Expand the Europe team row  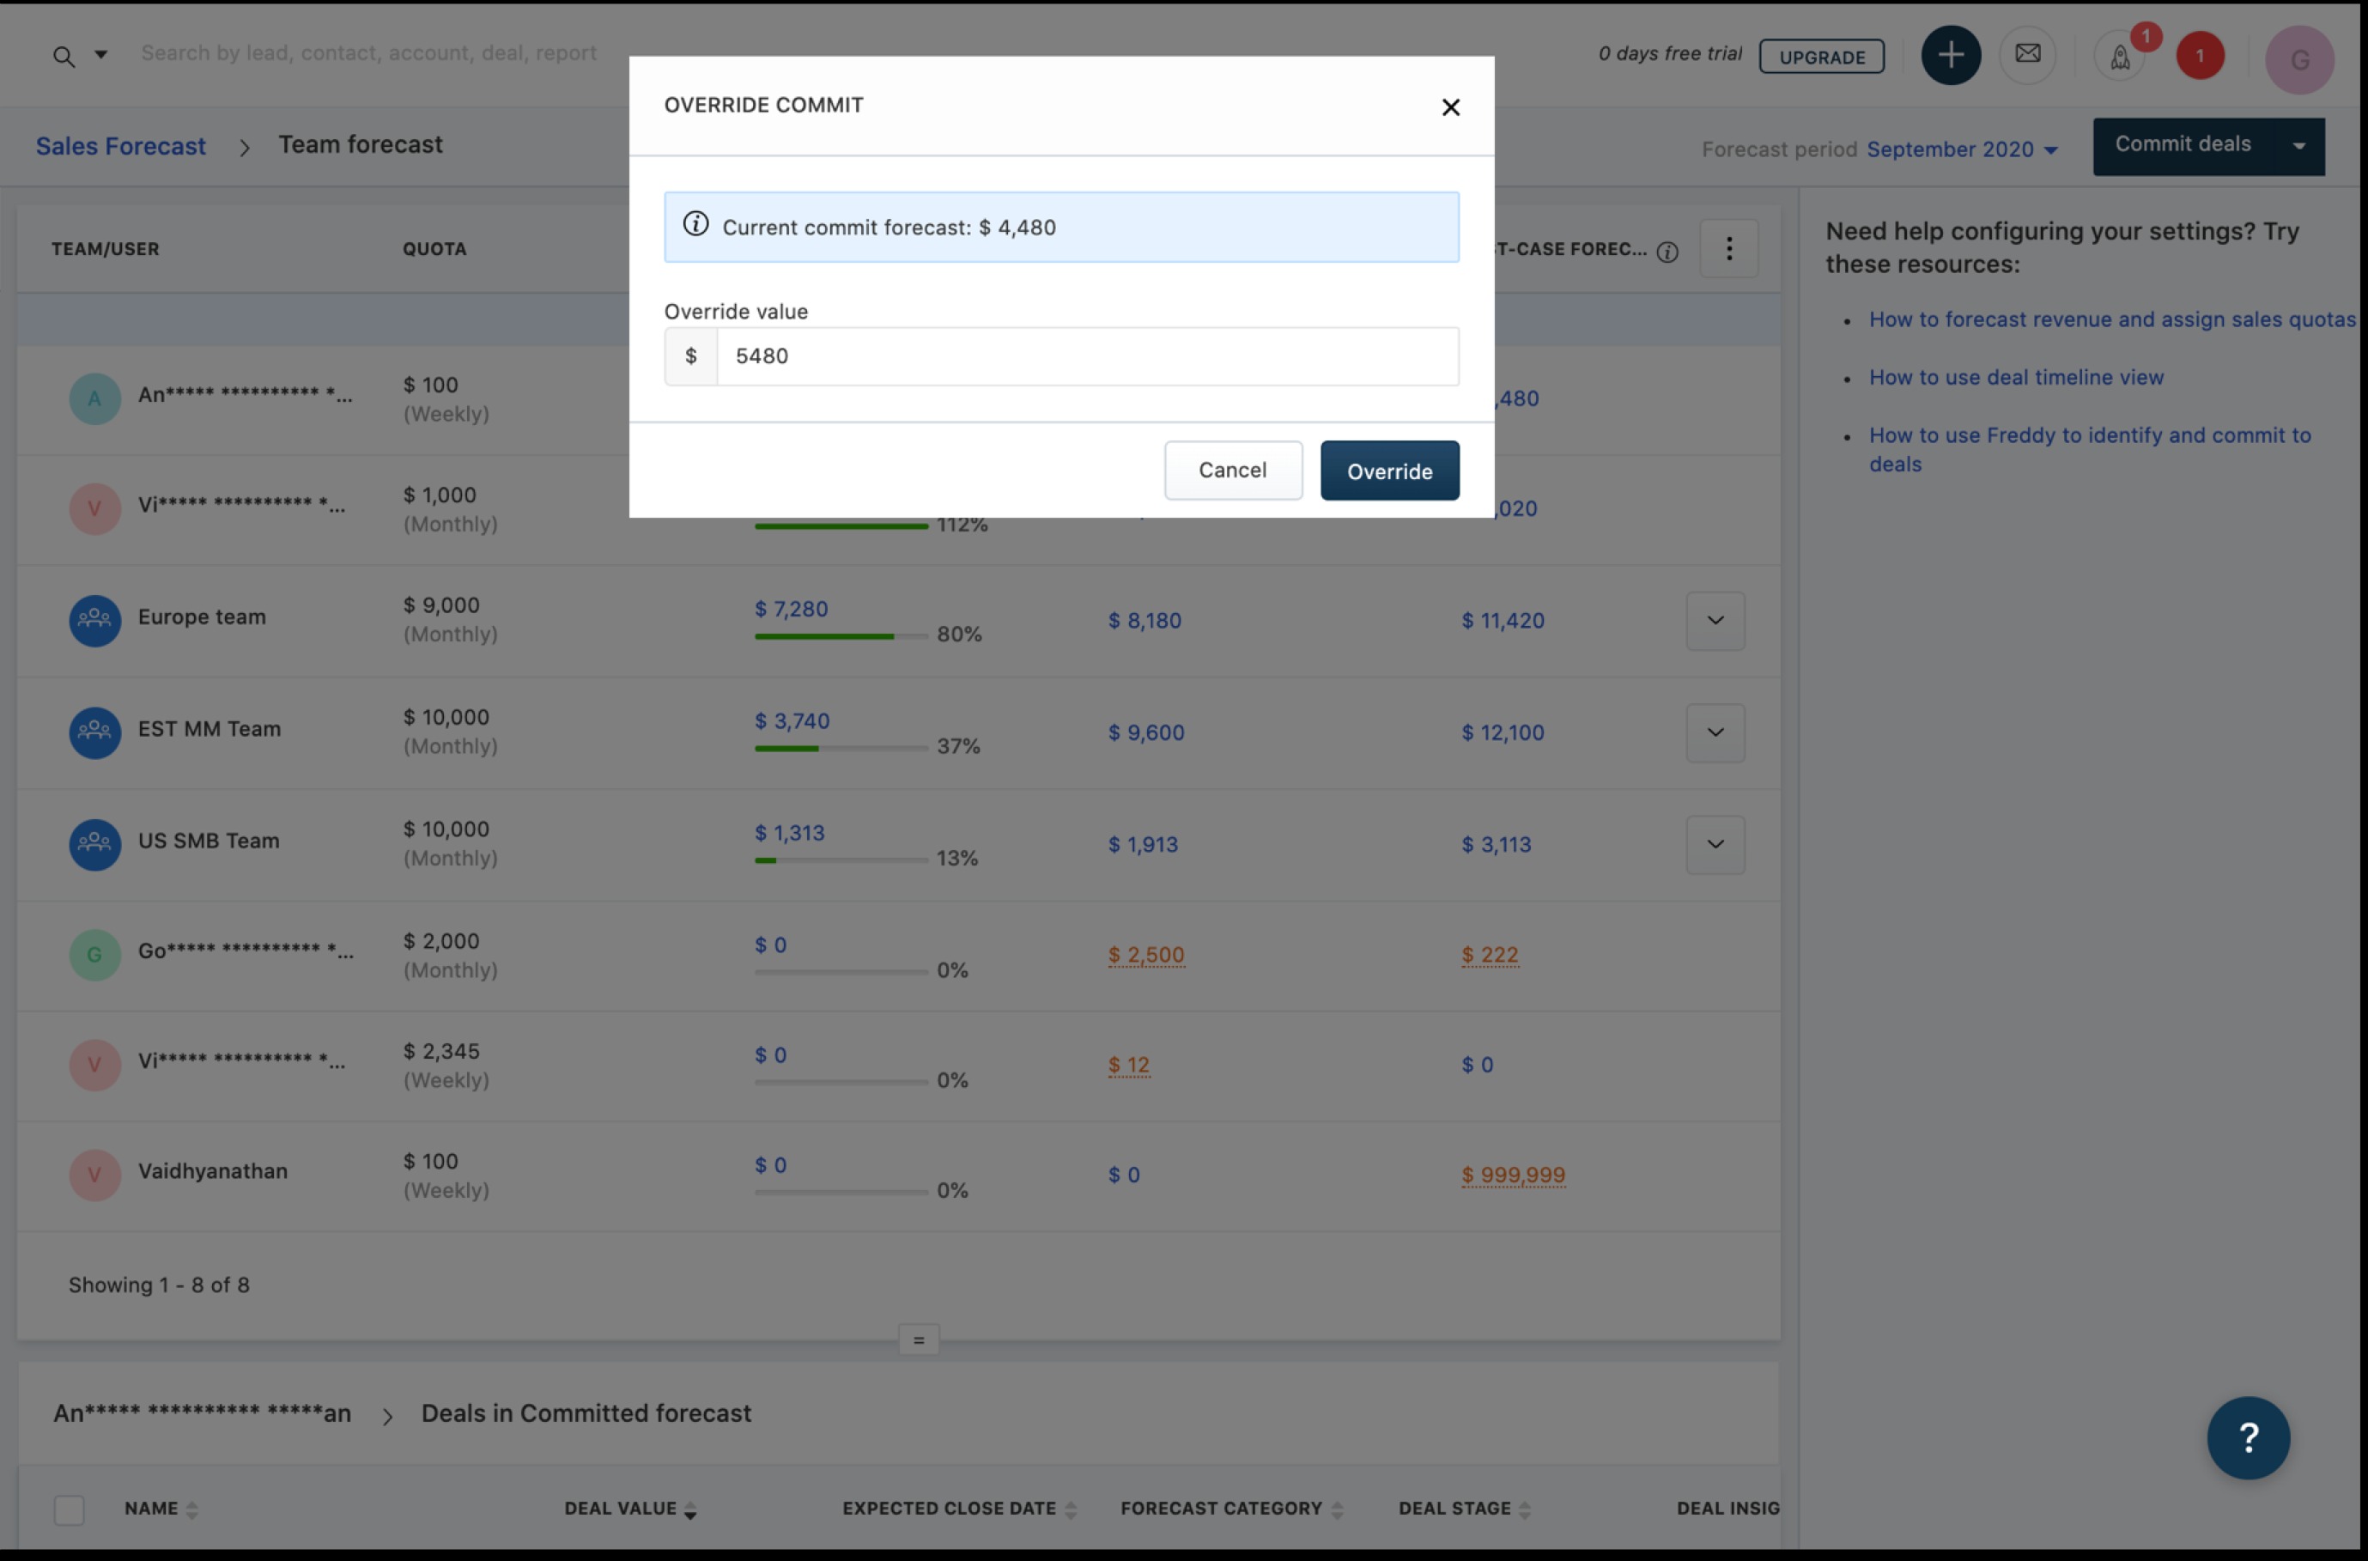1715,621
